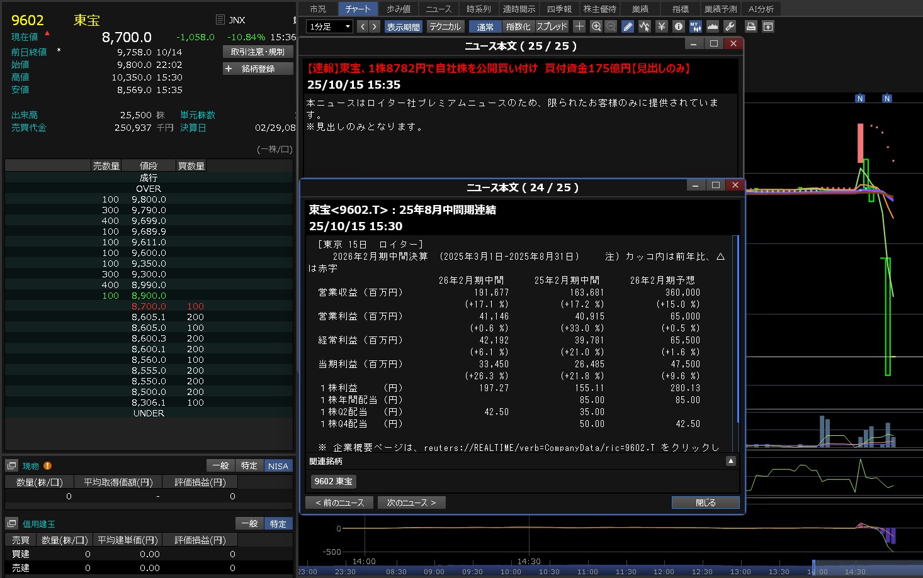Select the pencil drawing tool
923x578 pixels.
pyautogui.click(x=628, y=26)
